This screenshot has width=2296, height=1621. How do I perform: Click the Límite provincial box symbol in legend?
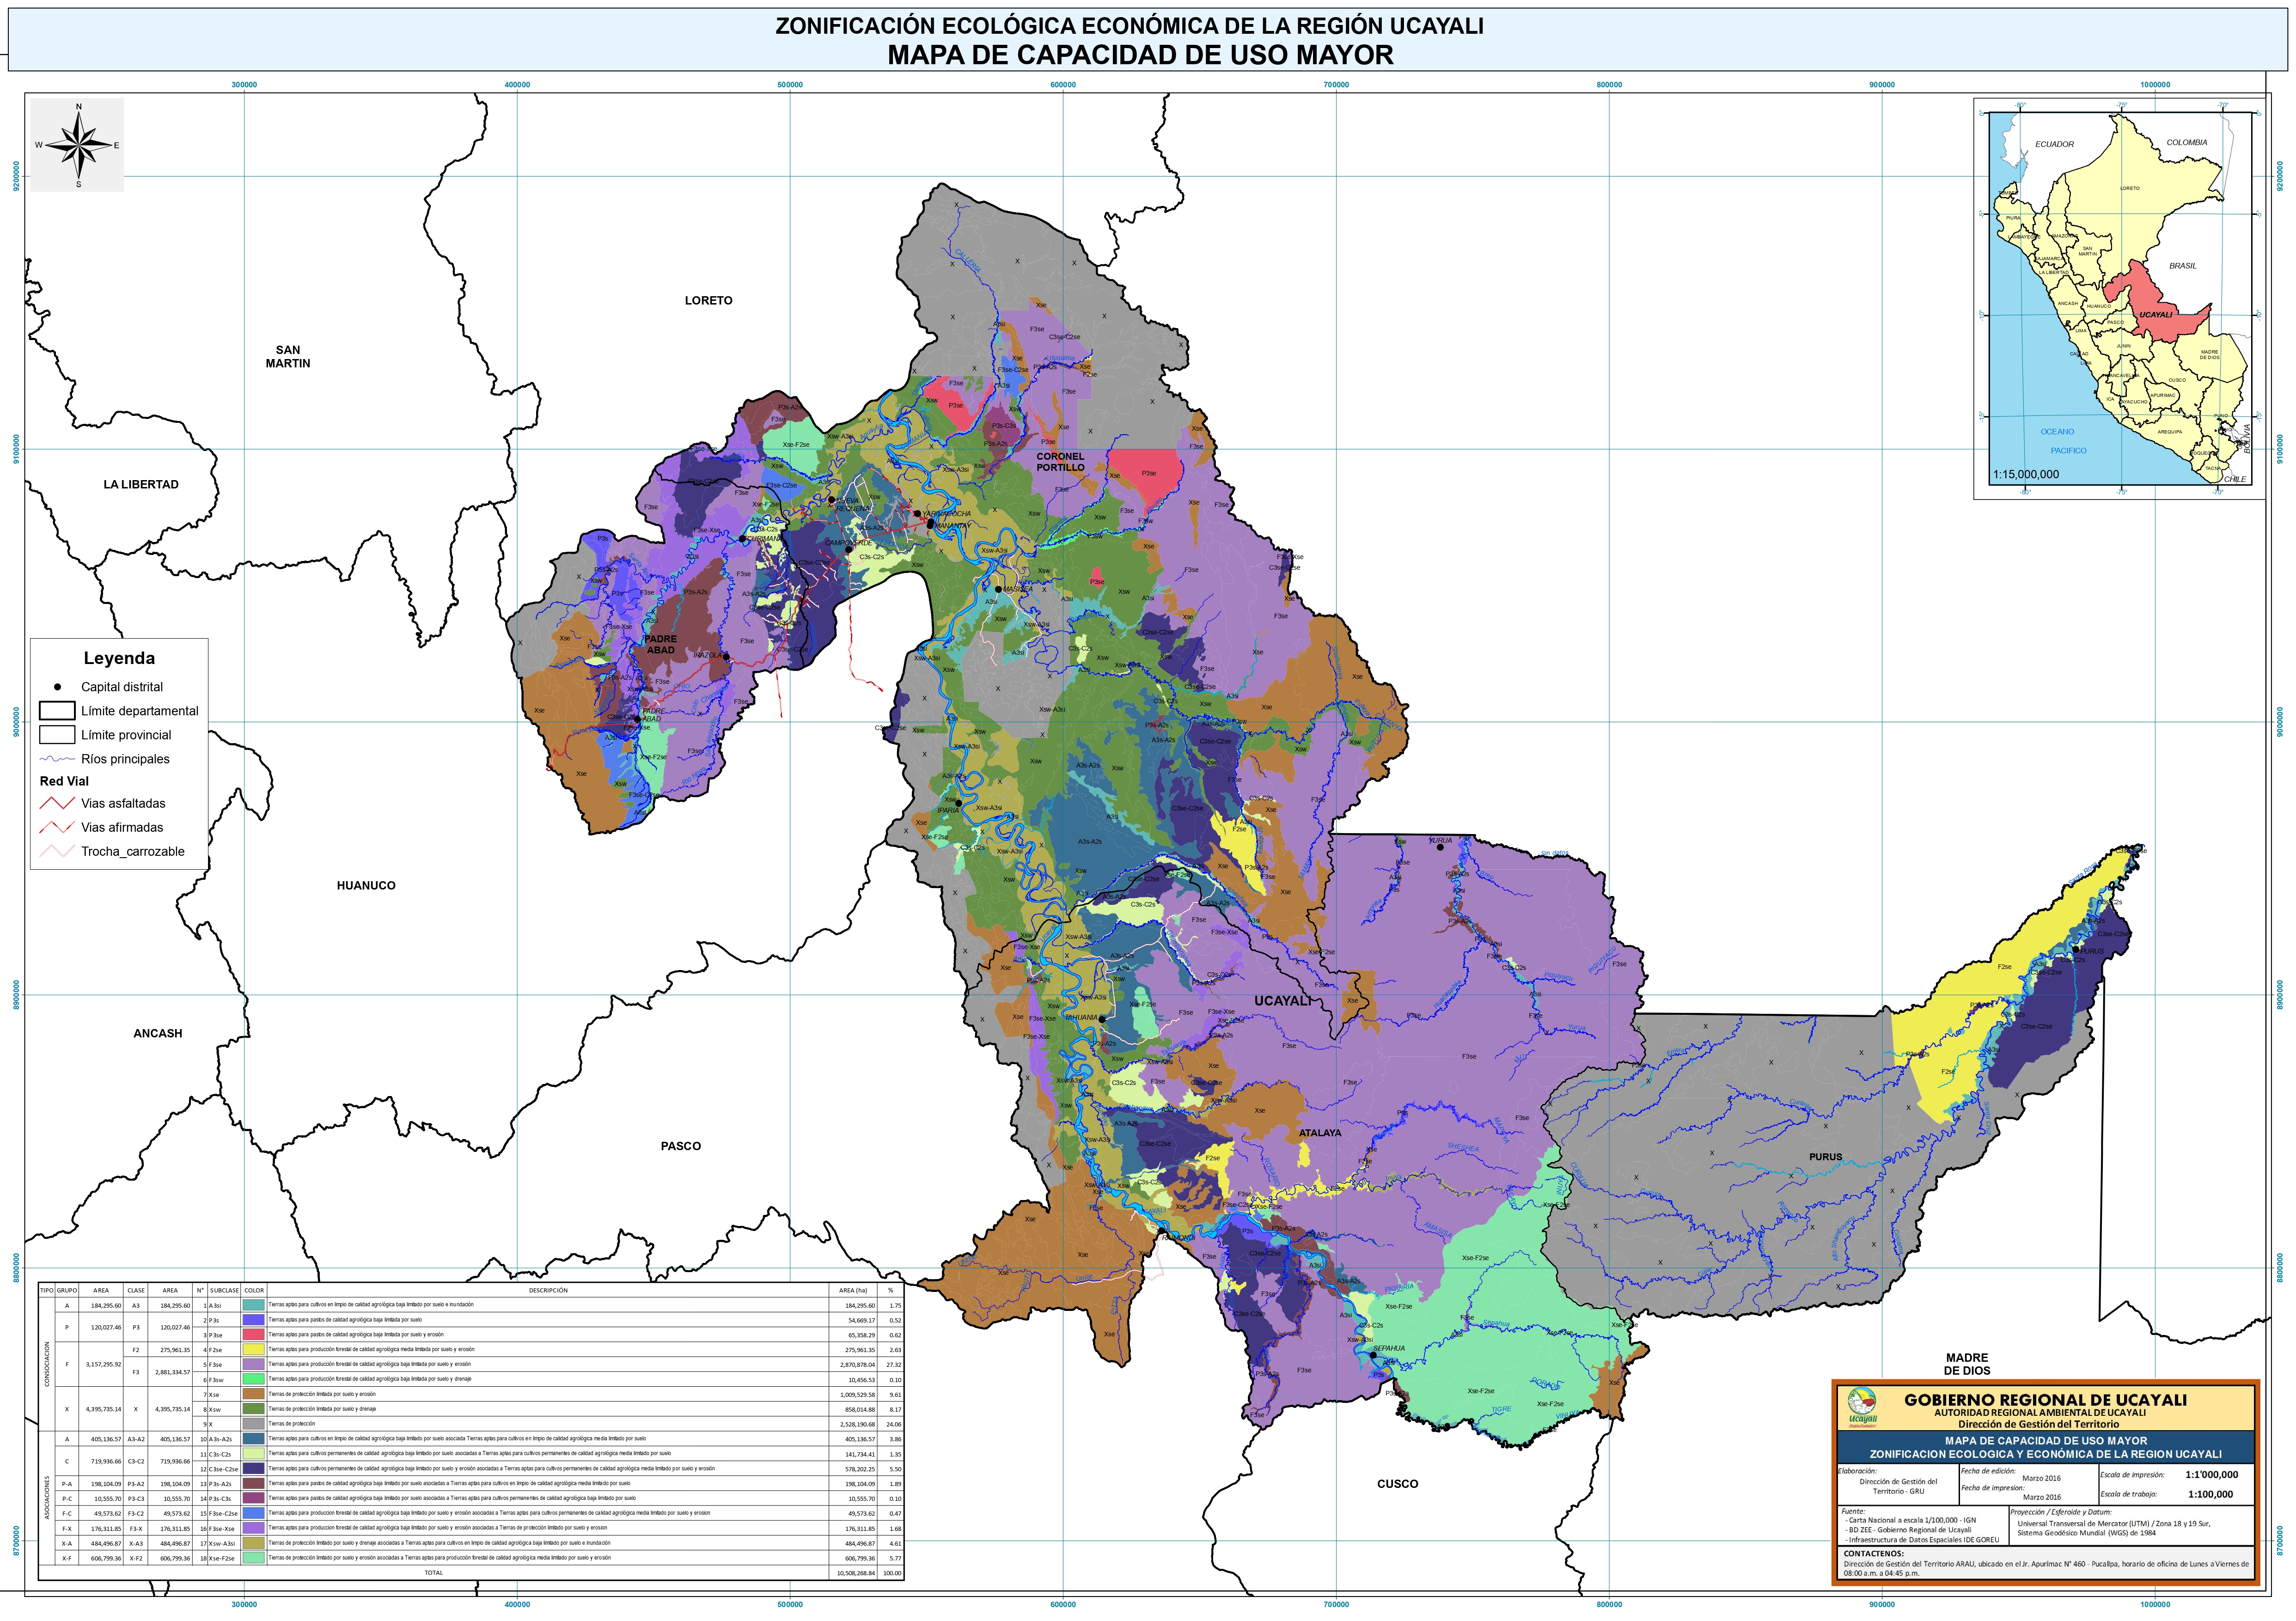(x=57, y=735)
